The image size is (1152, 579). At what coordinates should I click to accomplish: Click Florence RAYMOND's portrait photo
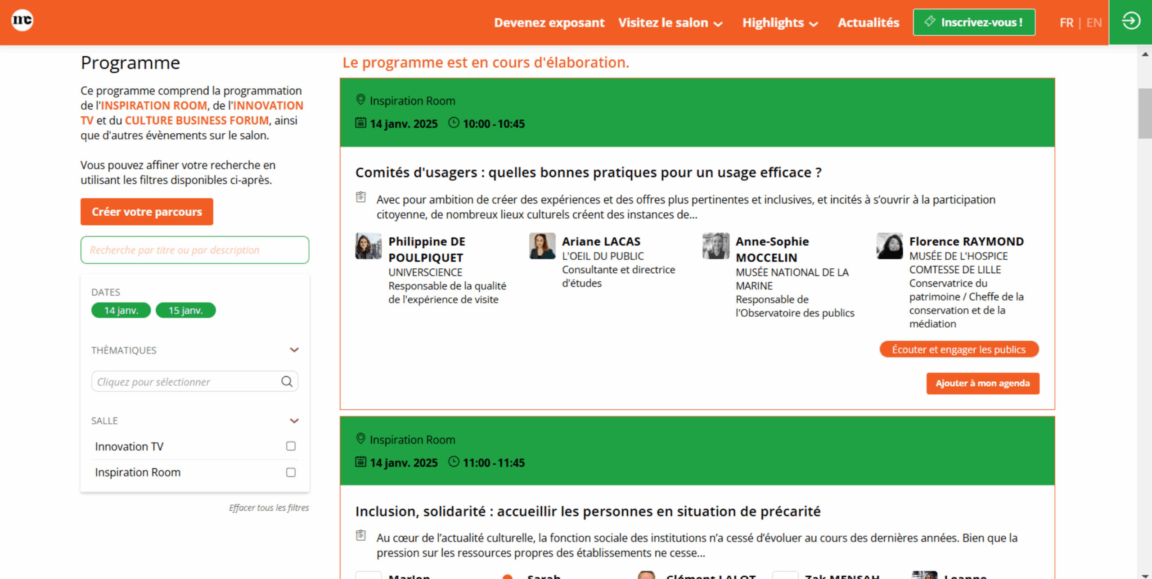[889, 246]
